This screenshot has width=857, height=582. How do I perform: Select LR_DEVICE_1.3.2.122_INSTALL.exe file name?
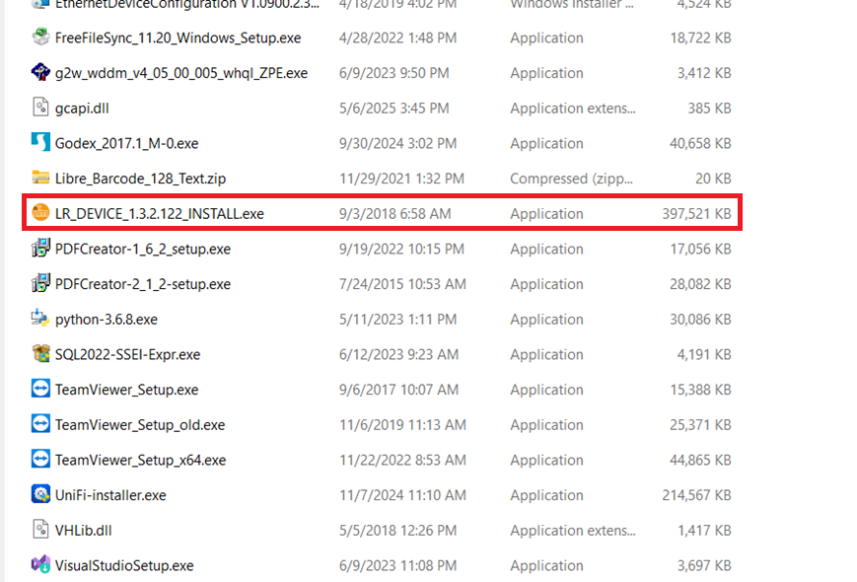point(159,214)
